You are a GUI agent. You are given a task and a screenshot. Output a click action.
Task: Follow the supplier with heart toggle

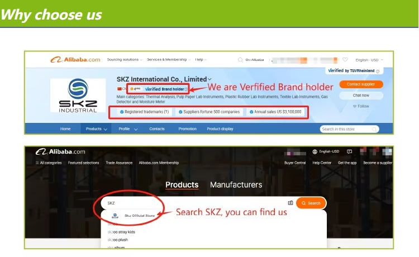click(x=361, y=106)
